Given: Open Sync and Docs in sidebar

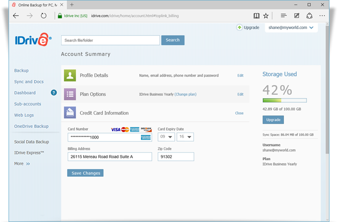Looking at the screenshot, I should click(29, 81).
